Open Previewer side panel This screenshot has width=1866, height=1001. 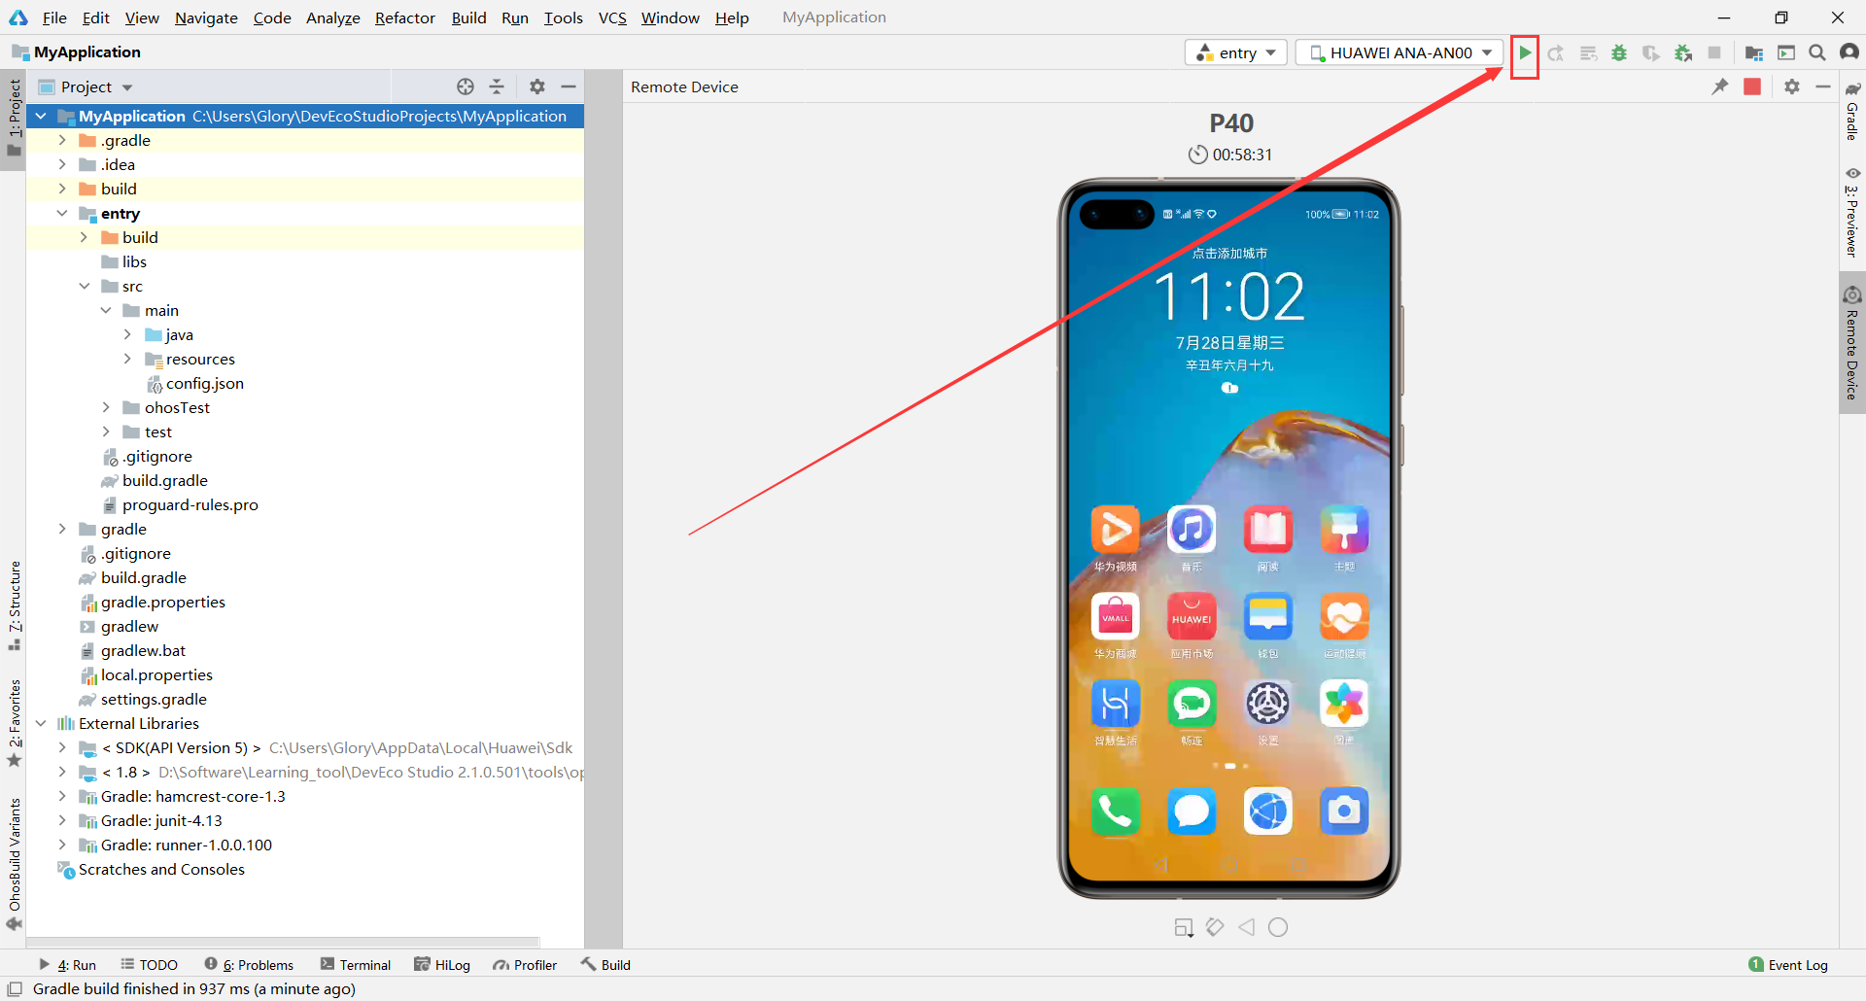[1852, 212]
